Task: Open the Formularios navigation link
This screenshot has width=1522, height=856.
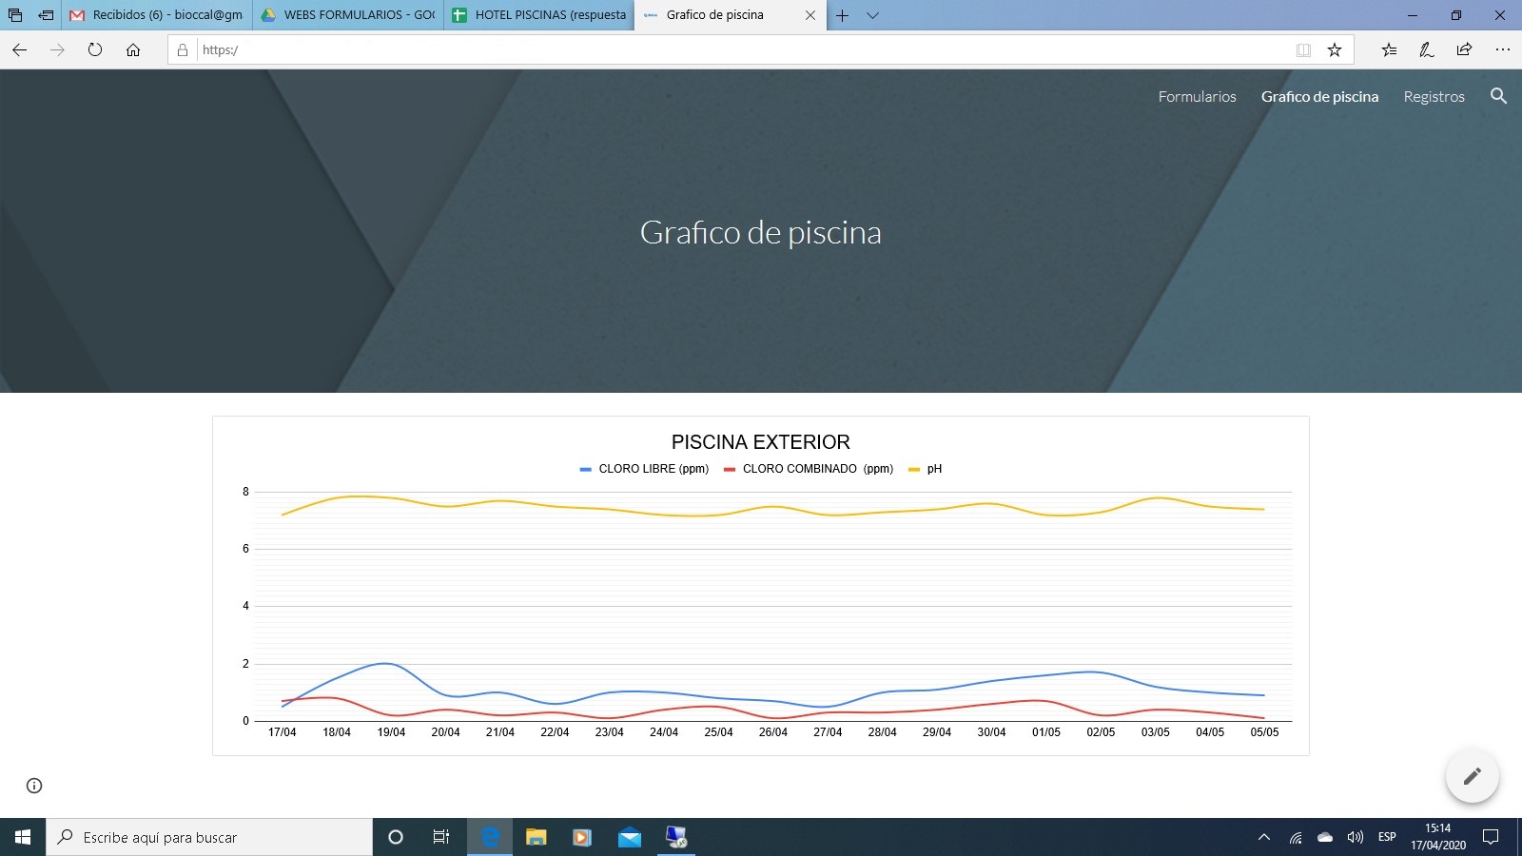Action: pyautogui.click(x=1197, y=96)
